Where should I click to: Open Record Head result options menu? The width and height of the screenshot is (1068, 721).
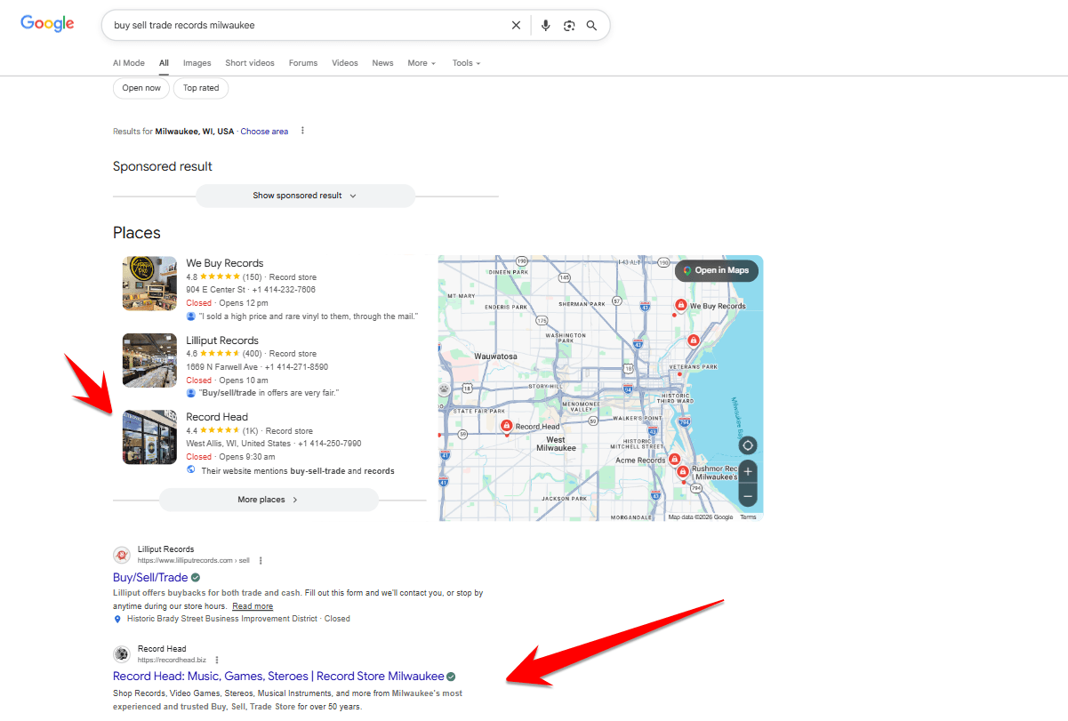tap(217, 660)
